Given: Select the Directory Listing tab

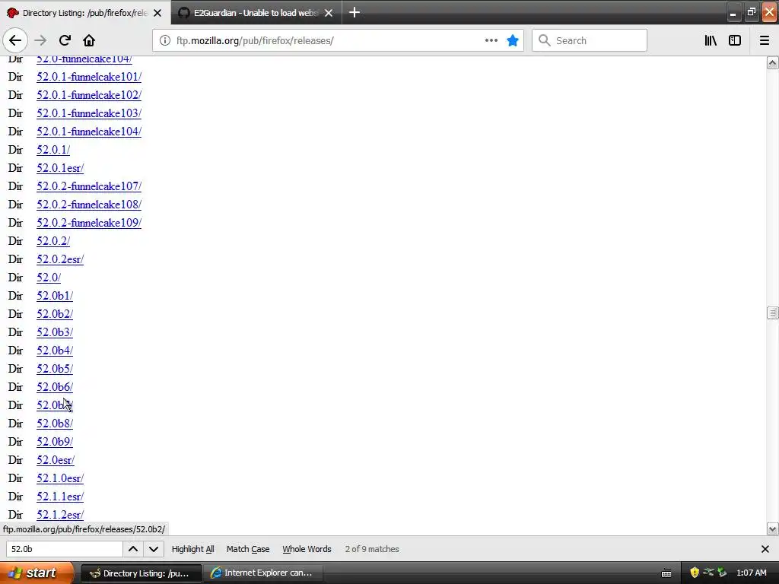Looking at the screenshot, I should click(x=85, y=13).
